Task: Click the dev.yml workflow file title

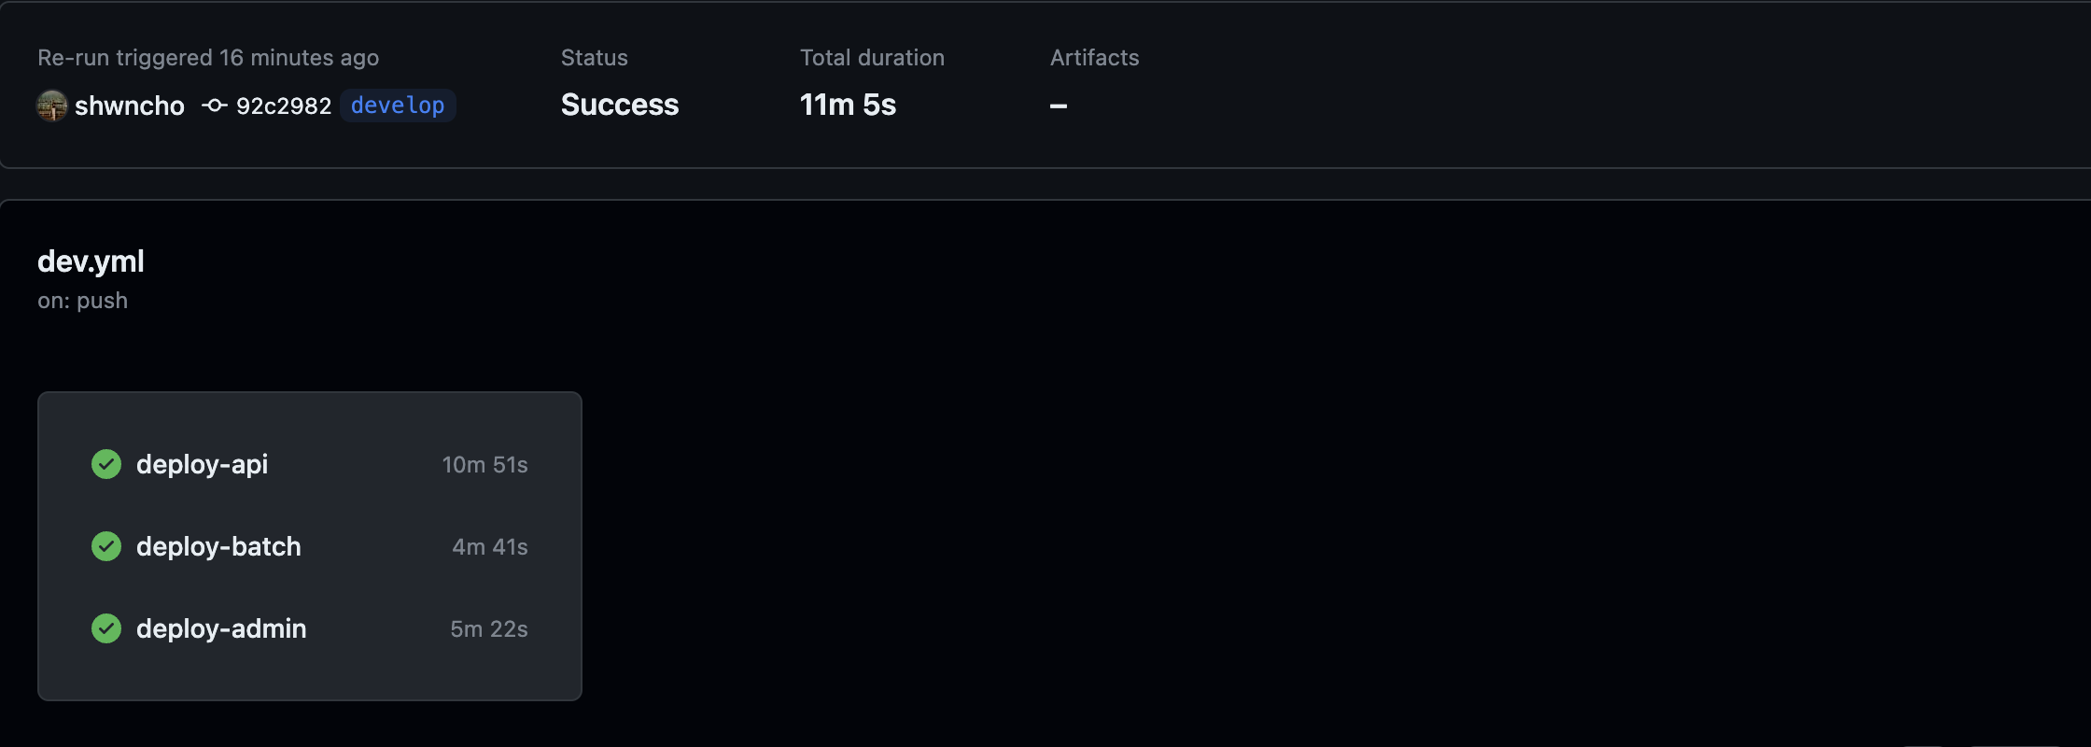Action: click(x=91, y=261)
